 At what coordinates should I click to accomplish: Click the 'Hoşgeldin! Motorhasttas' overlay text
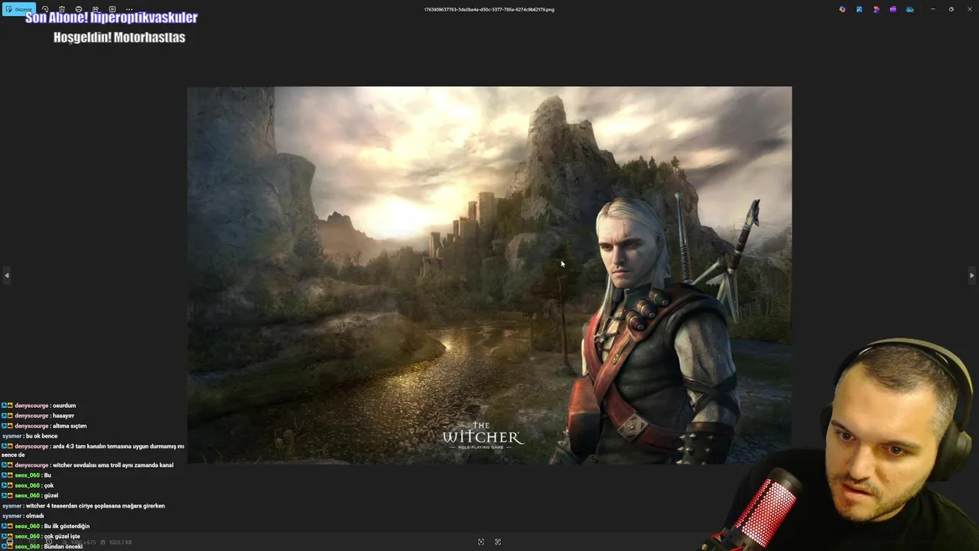point(119,37)
